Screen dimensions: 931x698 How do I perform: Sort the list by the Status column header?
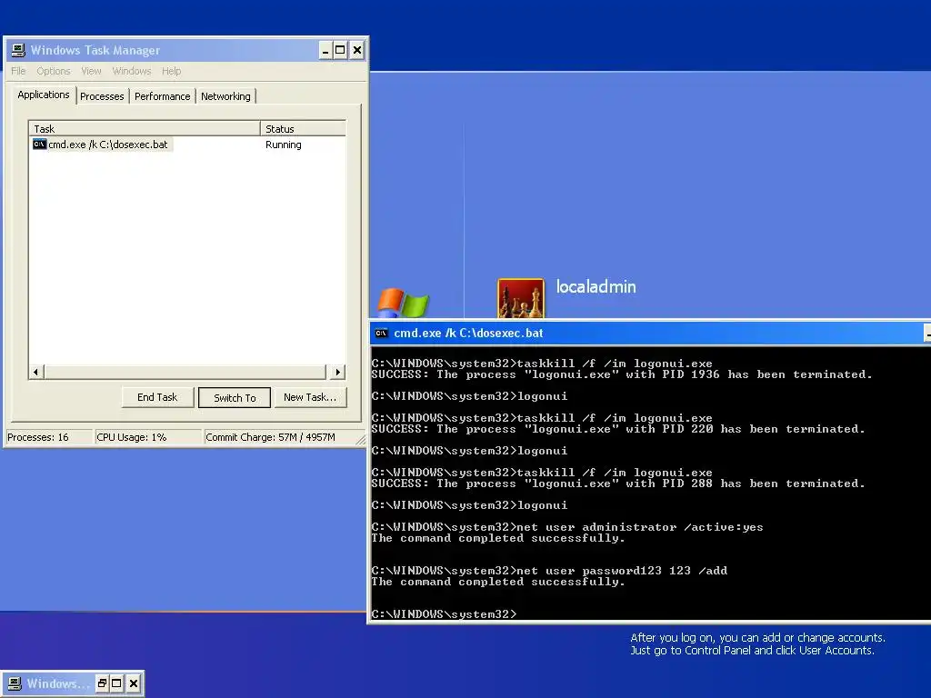point(303,129)
